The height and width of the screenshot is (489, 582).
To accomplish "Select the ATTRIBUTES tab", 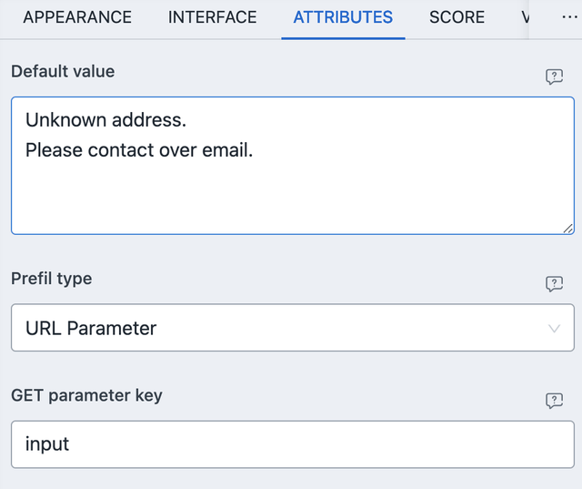I will pyautogui.click(x=343, y=17).
